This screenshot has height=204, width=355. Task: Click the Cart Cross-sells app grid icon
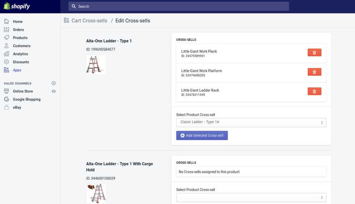(66, 21)
